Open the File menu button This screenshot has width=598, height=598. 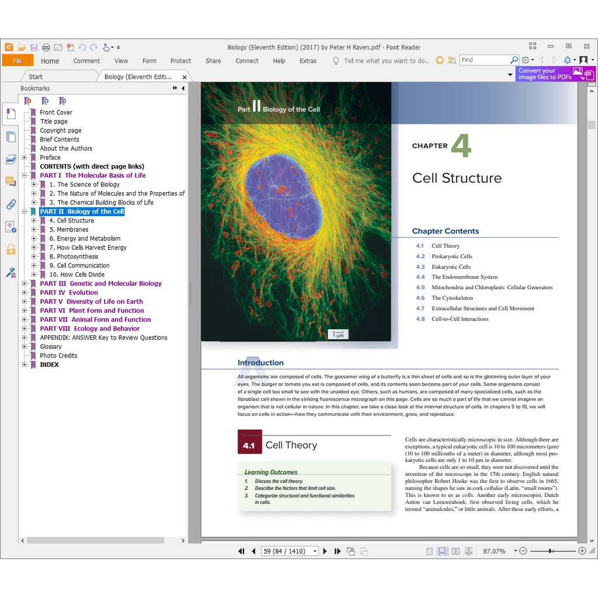18,61
